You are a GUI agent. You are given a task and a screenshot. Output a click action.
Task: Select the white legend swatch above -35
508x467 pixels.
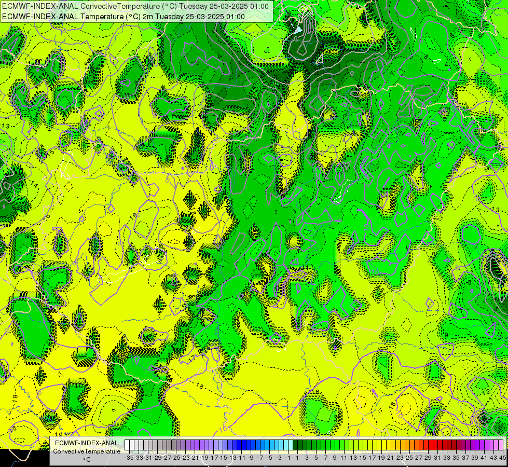(127, 445)
